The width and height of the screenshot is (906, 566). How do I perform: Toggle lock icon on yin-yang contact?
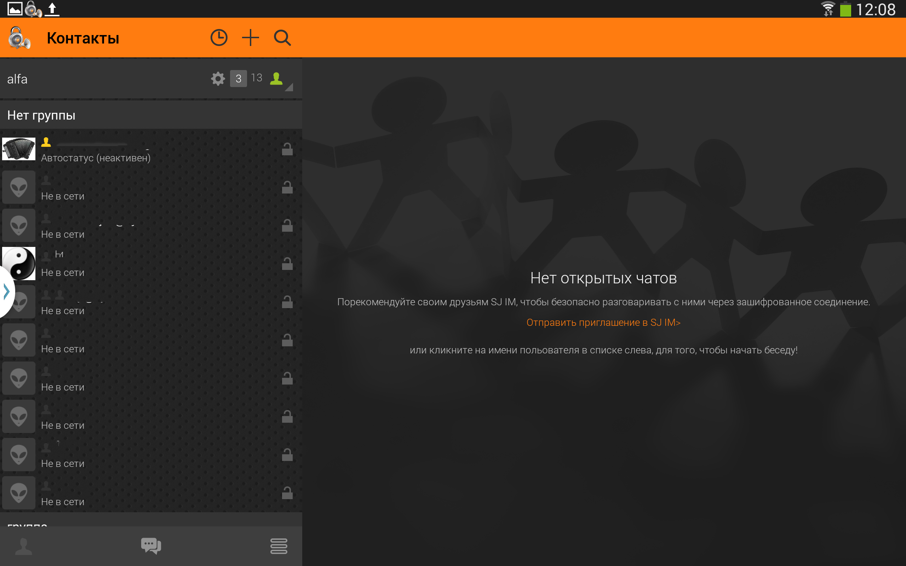tap(287, 264)
